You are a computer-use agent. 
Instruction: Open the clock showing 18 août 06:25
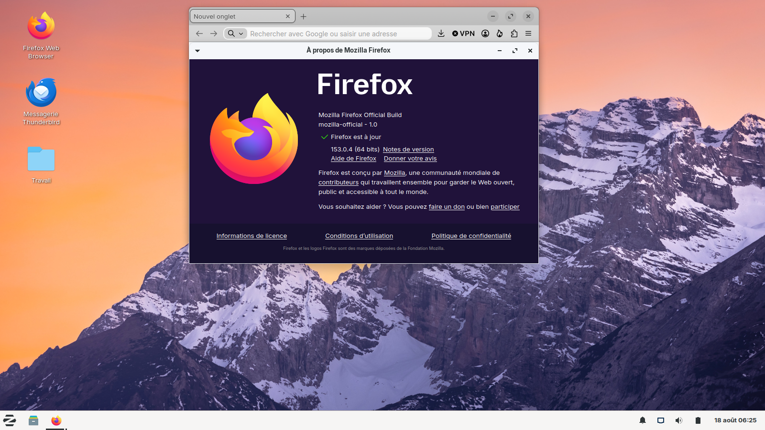tap(735, 420)
